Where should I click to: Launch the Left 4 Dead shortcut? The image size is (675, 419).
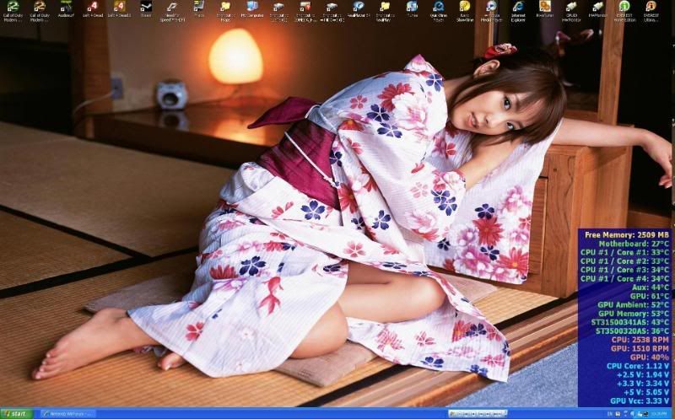[x=93, y=9]
